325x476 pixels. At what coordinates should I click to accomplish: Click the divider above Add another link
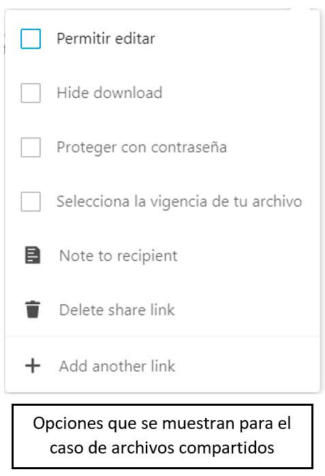click(x=162, y=336)
